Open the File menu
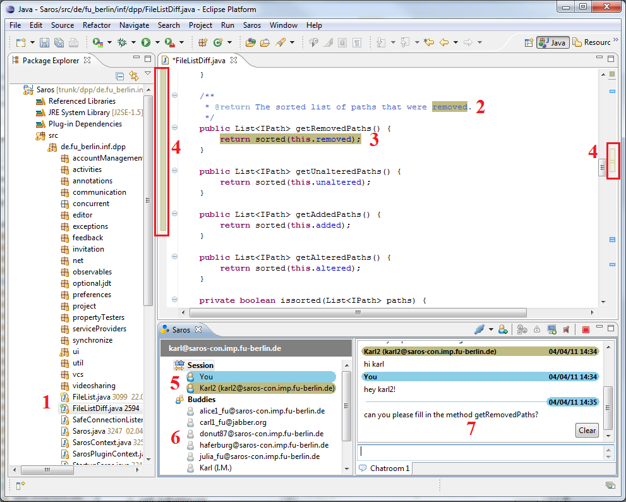This screenshot has width=626, height=502. [15, 25]
